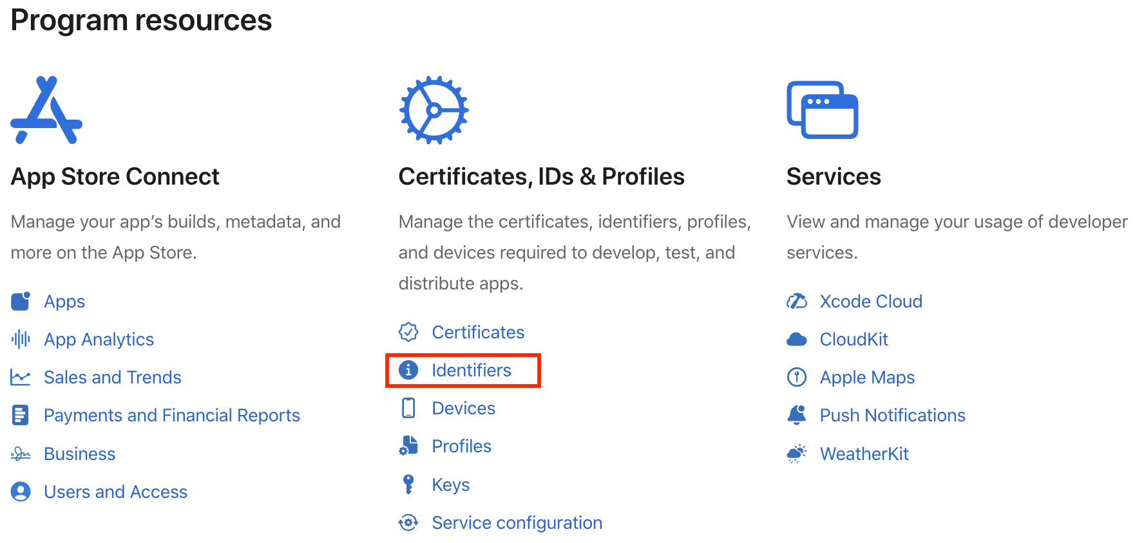This screenshot has width=1135, height=543.
Task: Open the Keys link
Action: coord(451,484)
